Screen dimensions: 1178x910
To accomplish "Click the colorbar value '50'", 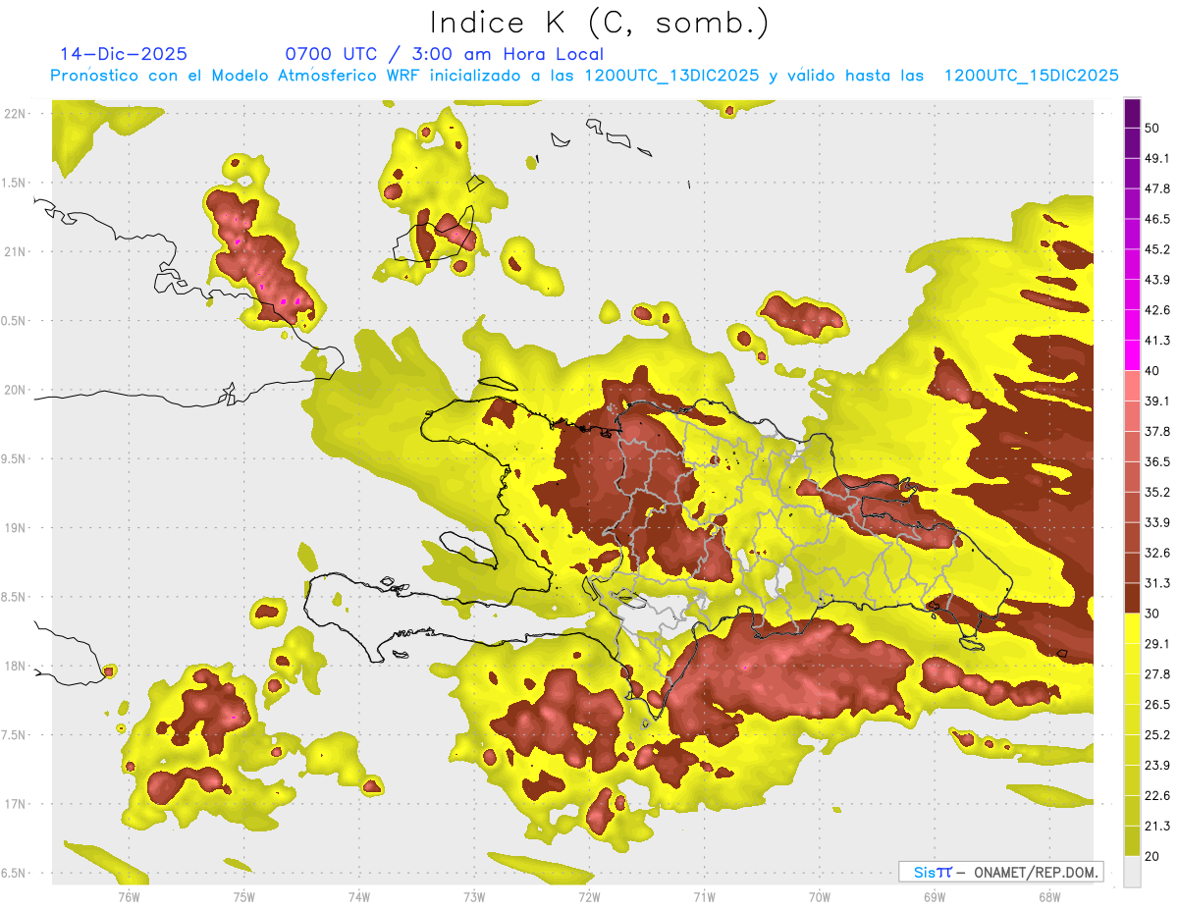I will coord(1153,129).
